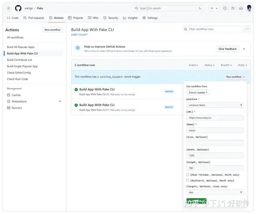Open Attestations under Management
The height and width of the screenshot is (214, 256).
point(17,101)
